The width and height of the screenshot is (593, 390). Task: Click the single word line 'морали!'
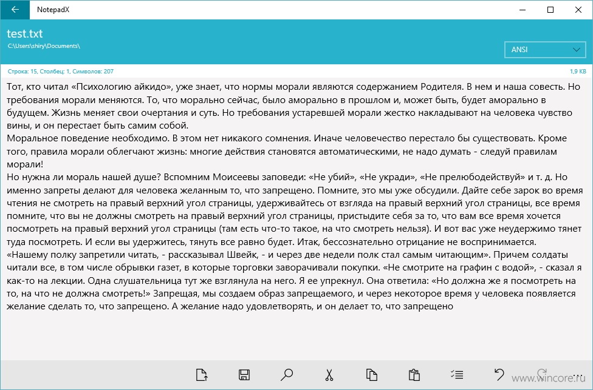(25, 164)
